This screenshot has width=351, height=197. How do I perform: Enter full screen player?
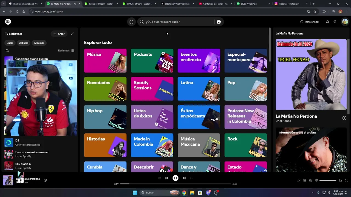point(347,180)
